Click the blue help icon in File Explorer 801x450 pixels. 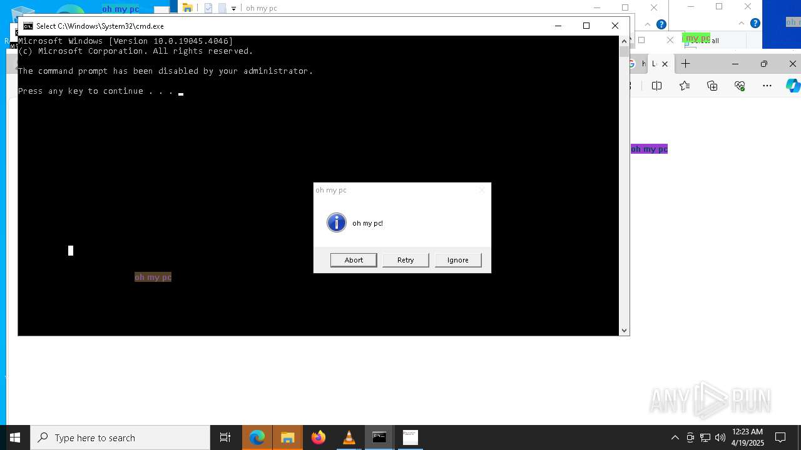[x=661, y=24]
